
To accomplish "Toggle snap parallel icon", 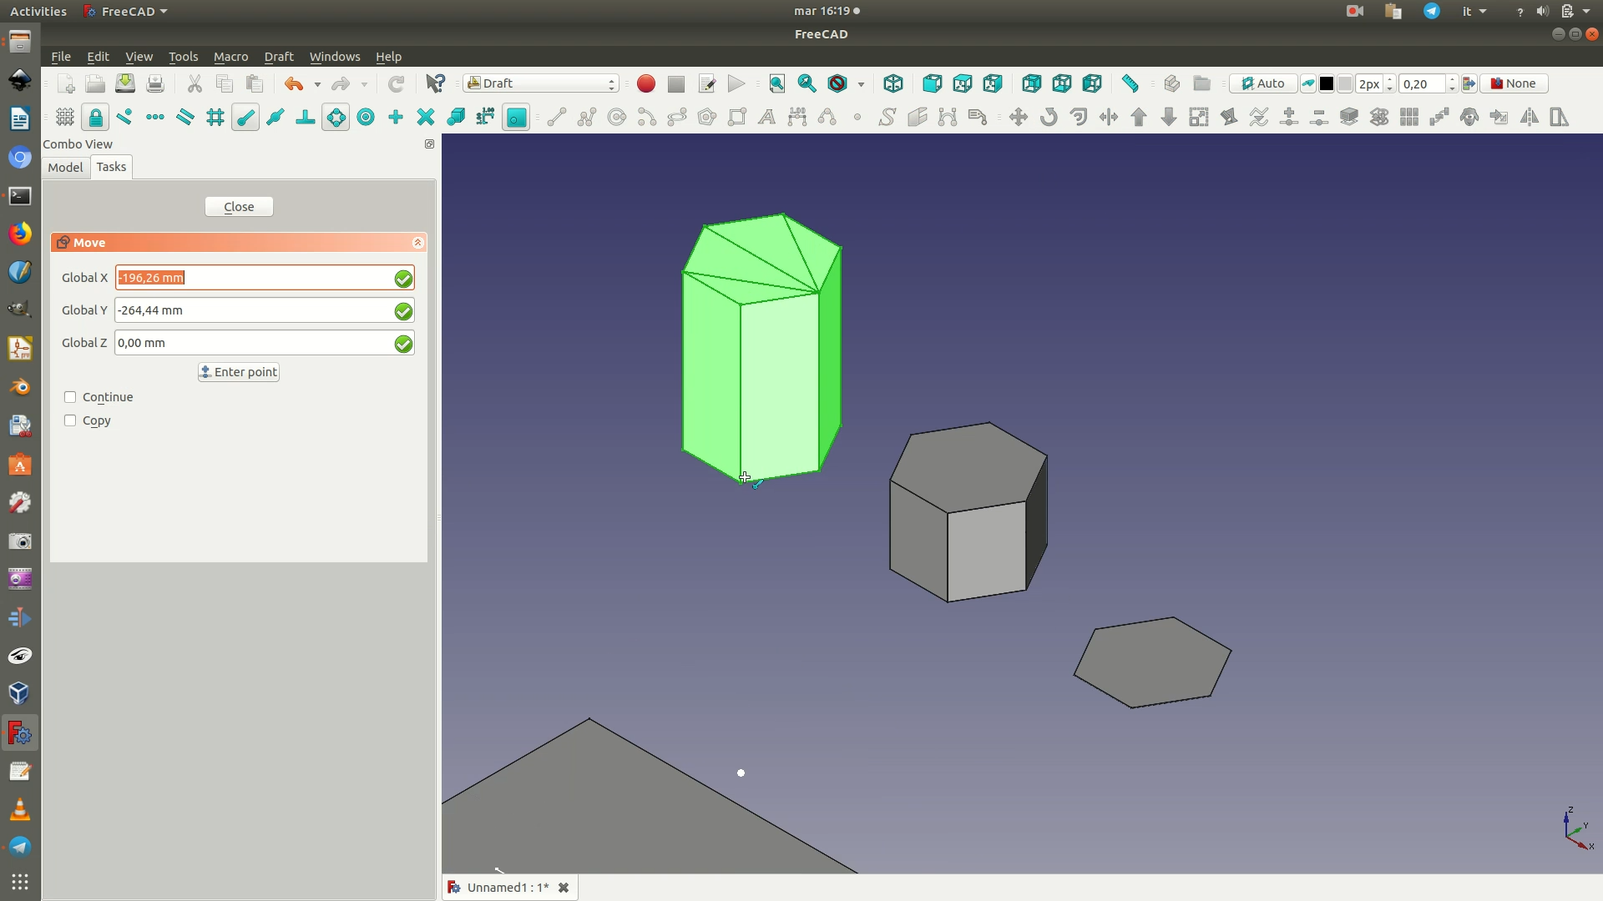I will coord(185,118).
